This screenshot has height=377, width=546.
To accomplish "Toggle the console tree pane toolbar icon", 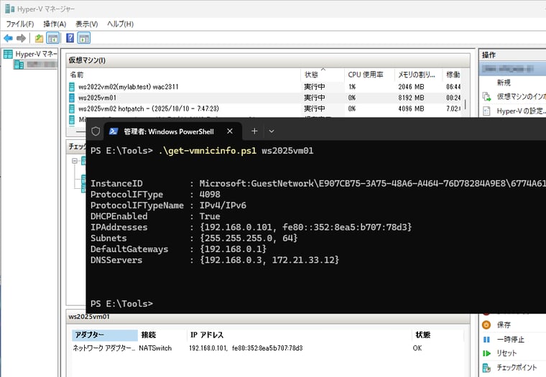I will pyautogui.click(x=53, y=38).
